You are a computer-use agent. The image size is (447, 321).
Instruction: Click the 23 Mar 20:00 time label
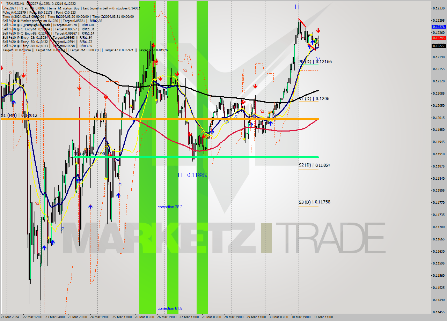point(77,317)
